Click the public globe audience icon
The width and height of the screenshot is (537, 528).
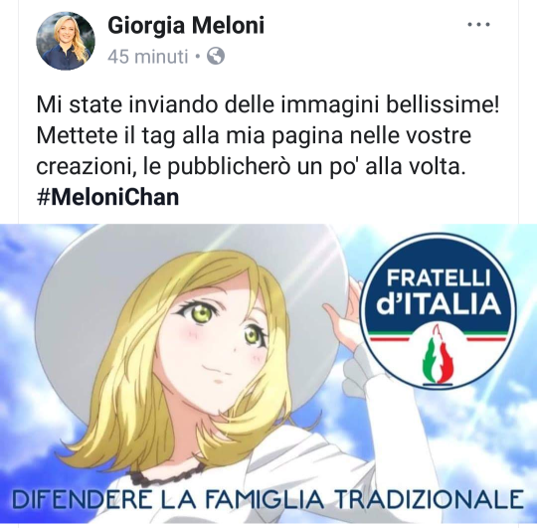click(x=216, y=56)
